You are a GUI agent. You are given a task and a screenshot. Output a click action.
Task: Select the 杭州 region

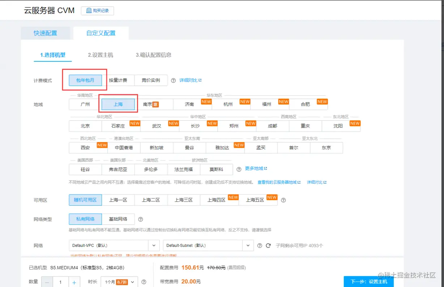point(231,104)
